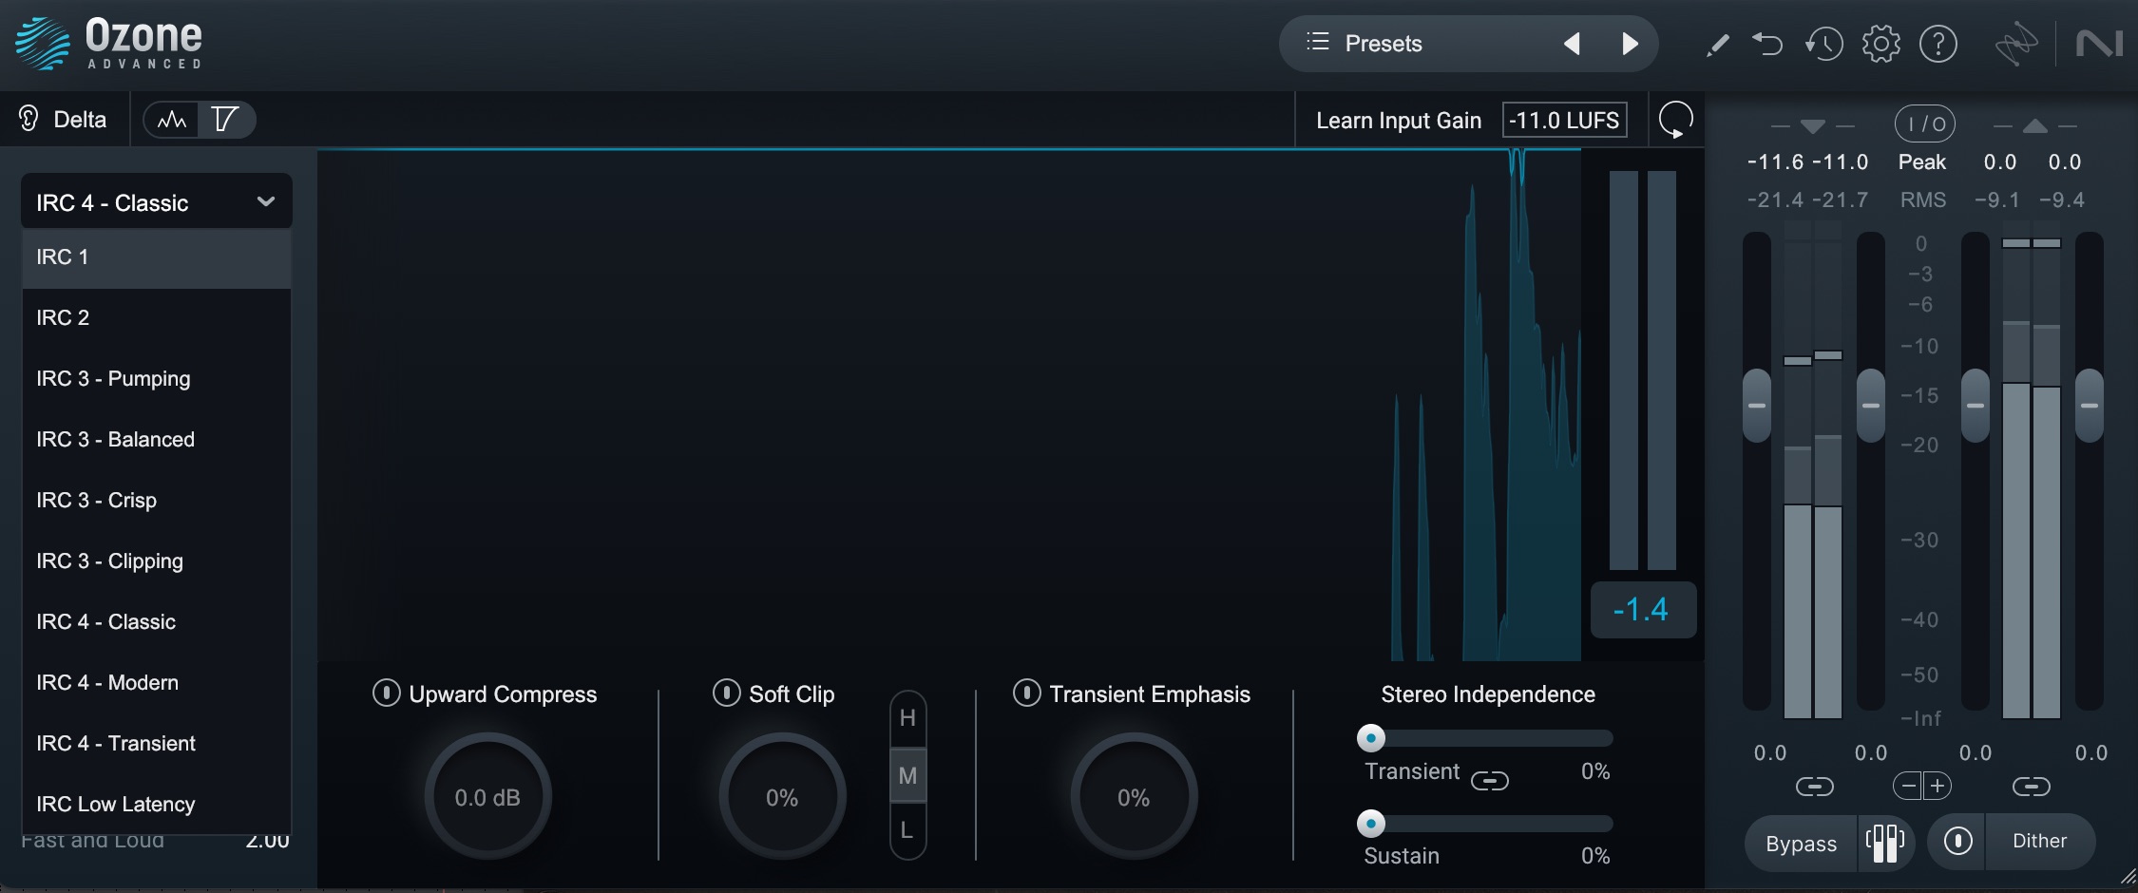2138x893 pixels.
Task: Click the -9.4 output RMS value
Action: 2062,199
